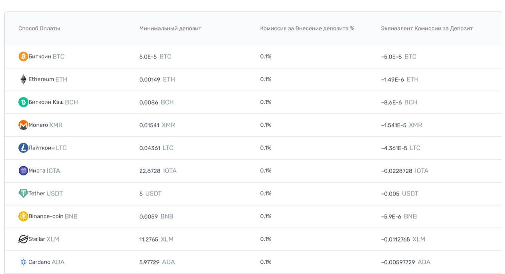Click the orange Bitcoin BTC coin icon
Screen dimensions: 505x274
pos(23,56)
